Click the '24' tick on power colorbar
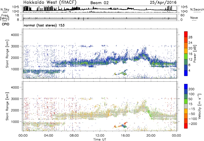 [190, 43]
